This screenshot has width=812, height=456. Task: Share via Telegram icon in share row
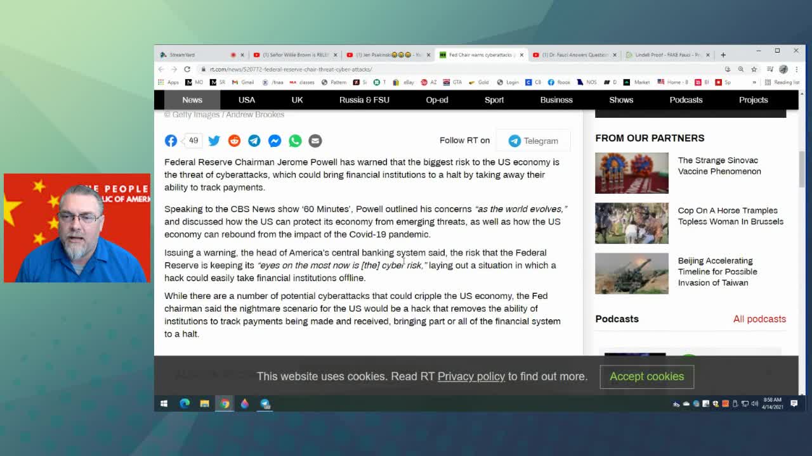[x=254, y=141]
